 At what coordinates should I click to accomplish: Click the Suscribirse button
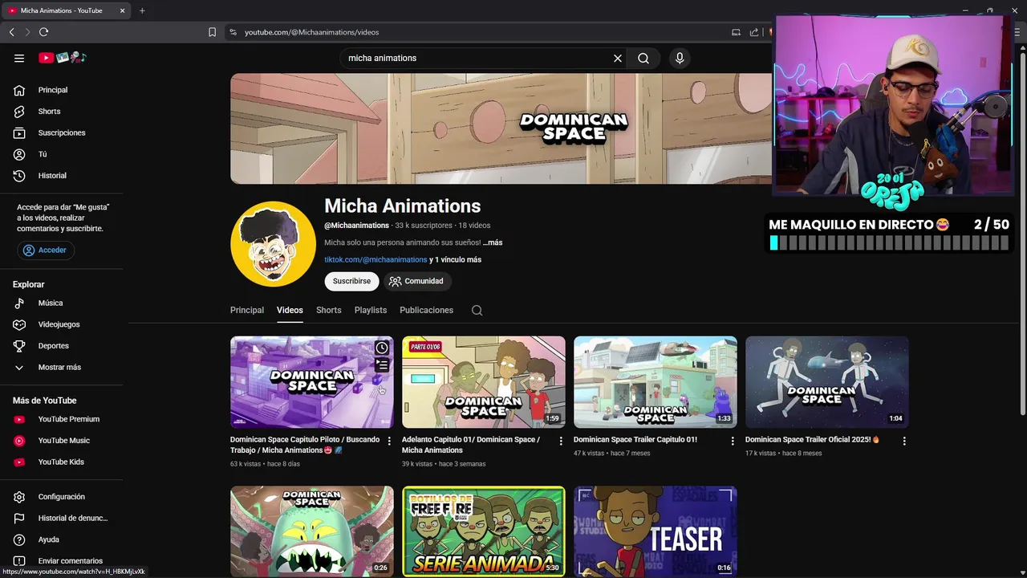(351, 281)
